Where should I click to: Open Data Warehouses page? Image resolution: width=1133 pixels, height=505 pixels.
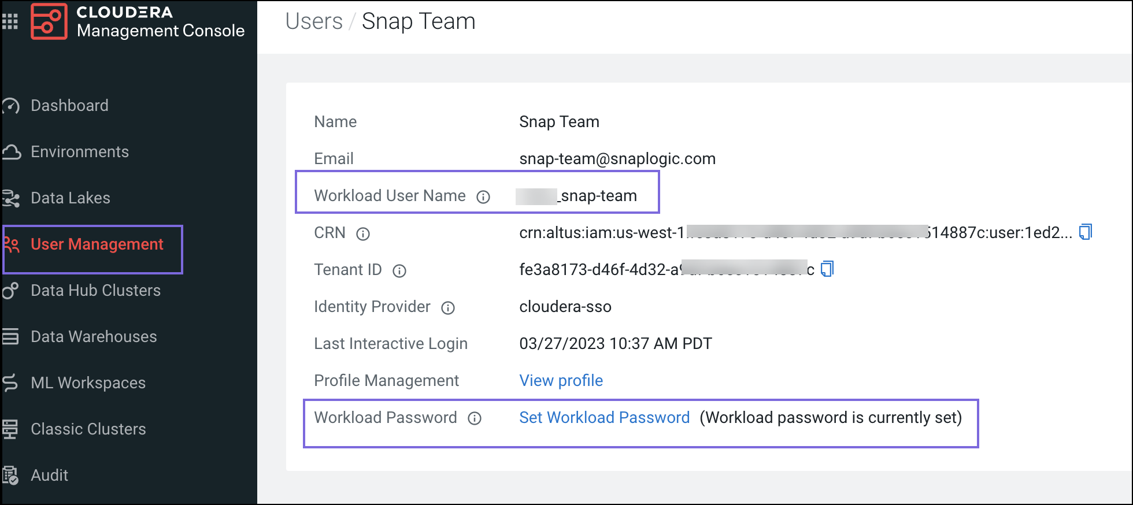(94, 337)
